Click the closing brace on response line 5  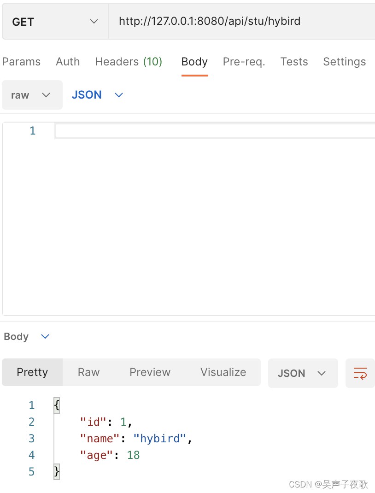[57, 472]
